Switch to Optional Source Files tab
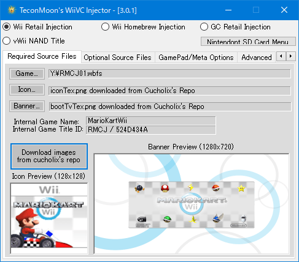This screenshot has width=299, height=262. click(118, 58)
